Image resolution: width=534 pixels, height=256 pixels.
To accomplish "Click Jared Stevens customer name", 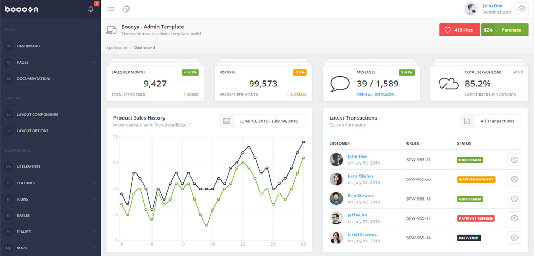I will pos(362,235).
